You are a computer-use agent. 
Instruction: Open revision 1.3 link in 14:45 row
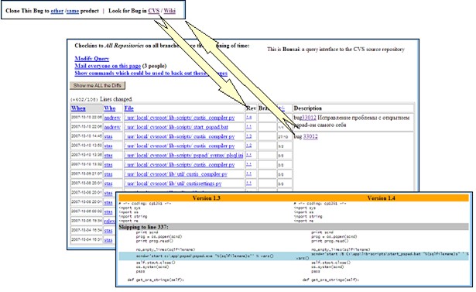(249, 136)
